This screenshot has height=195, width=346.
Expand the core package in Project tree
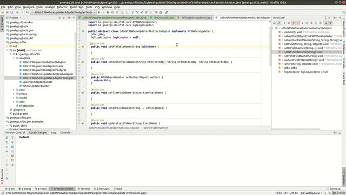[14, 90]
